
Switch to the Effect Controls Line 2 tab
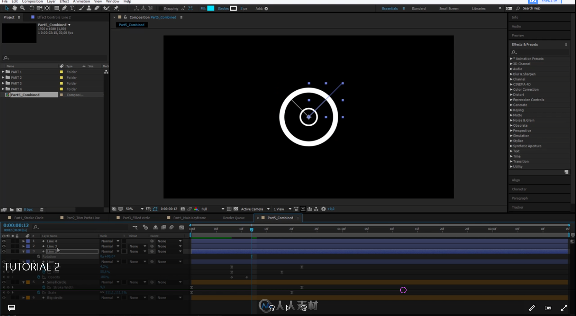(x=54, y=17)
